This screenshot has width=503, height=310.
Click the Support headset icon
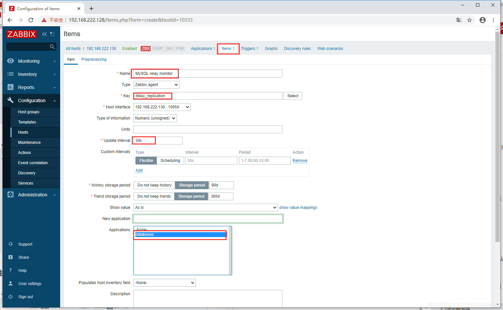(x=11, y=244)
